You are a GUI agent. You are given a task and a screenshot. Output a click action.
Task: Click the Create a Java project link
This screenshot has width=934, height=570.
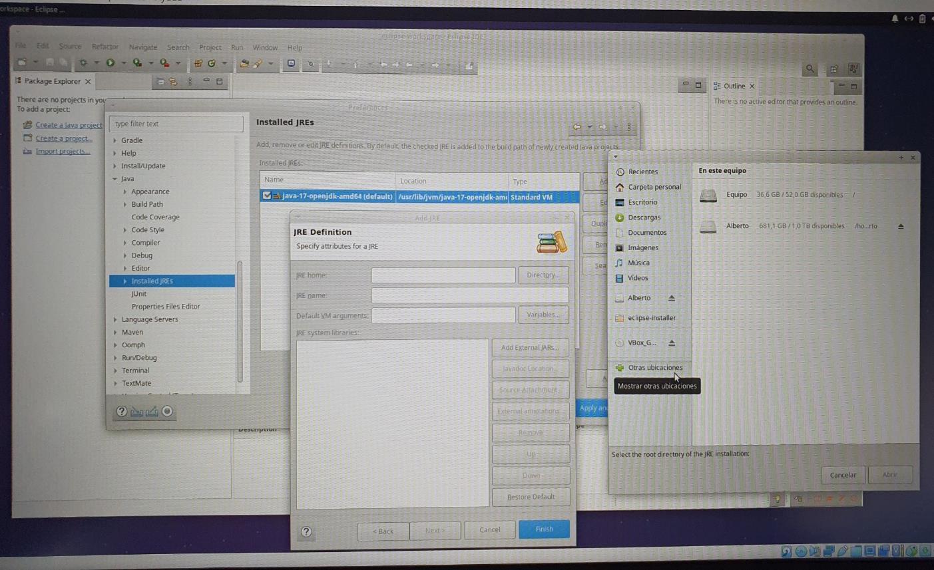69,125
